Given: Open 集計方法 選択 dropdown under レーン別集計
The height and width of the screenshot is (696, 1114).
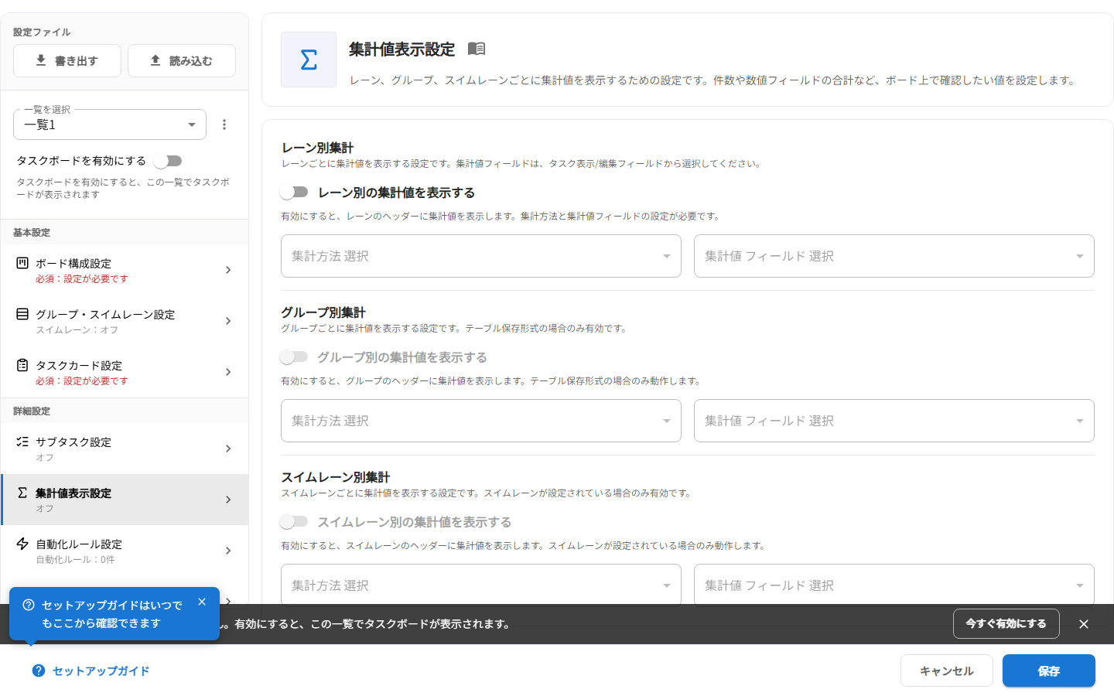Looking at the screenshot, I should (x=481, y=256).
